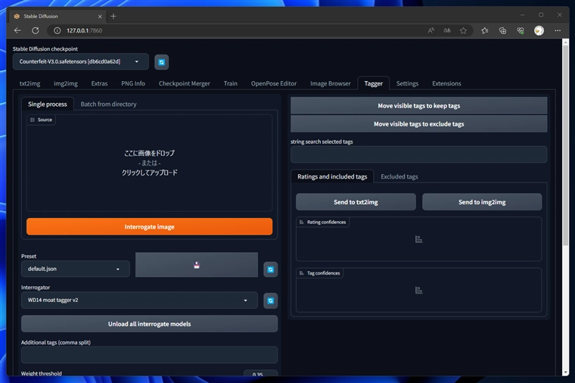Open the Stable Diffusion checkpoint dropdown
Screen dimensions: 575x383
[81, 61]
